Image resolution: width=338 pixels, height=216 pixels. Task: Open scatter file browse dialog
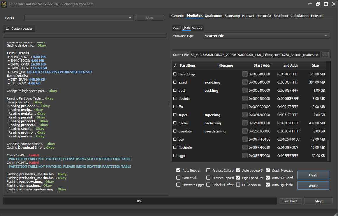click(325, 55)
